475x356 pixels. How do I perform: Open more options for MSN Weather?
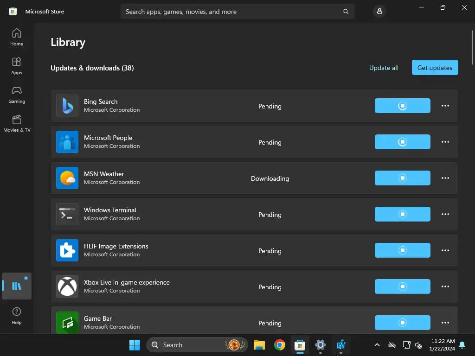pos(445,178)
